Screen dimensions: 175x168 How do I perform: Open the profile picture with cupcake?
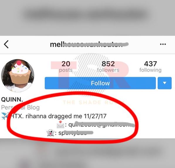(x=18, y=76)
